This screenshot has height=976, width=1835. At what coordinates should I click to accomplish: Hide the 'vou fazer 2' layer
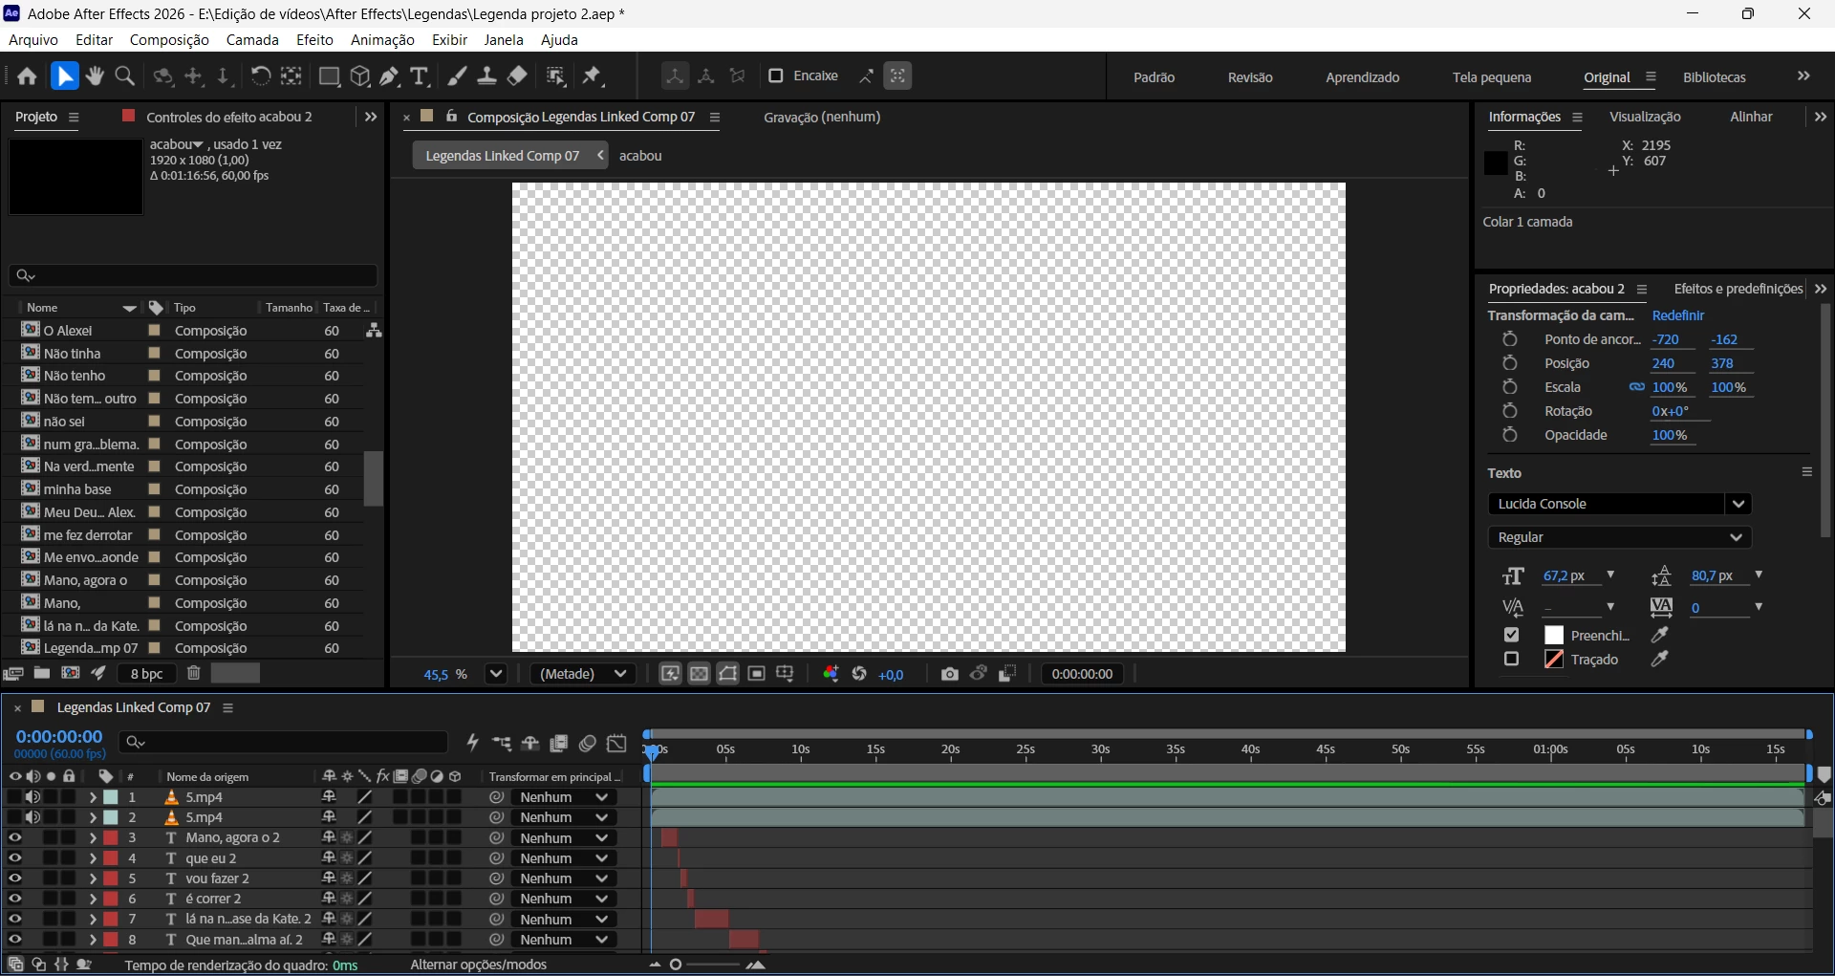pos(15,878)
